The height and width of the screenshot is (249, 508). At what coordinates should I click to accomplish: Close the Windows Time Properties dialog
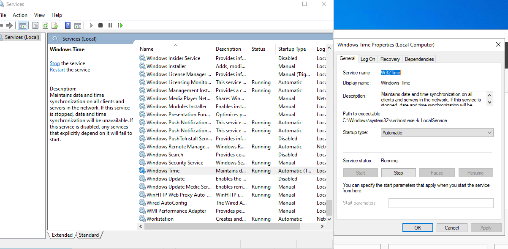pyautogui.click(x=498, y=44)
